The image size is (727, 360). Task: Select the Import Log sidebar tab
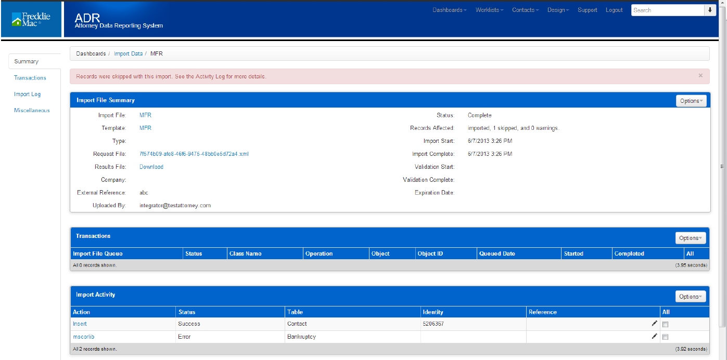[x=28, y=94]
